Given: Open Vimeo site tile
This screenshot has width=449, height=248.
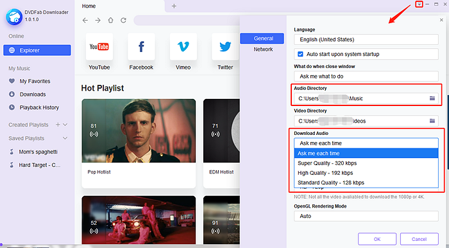Looking at the screenshot, I should pyautogui.click(x=183, y=47).
